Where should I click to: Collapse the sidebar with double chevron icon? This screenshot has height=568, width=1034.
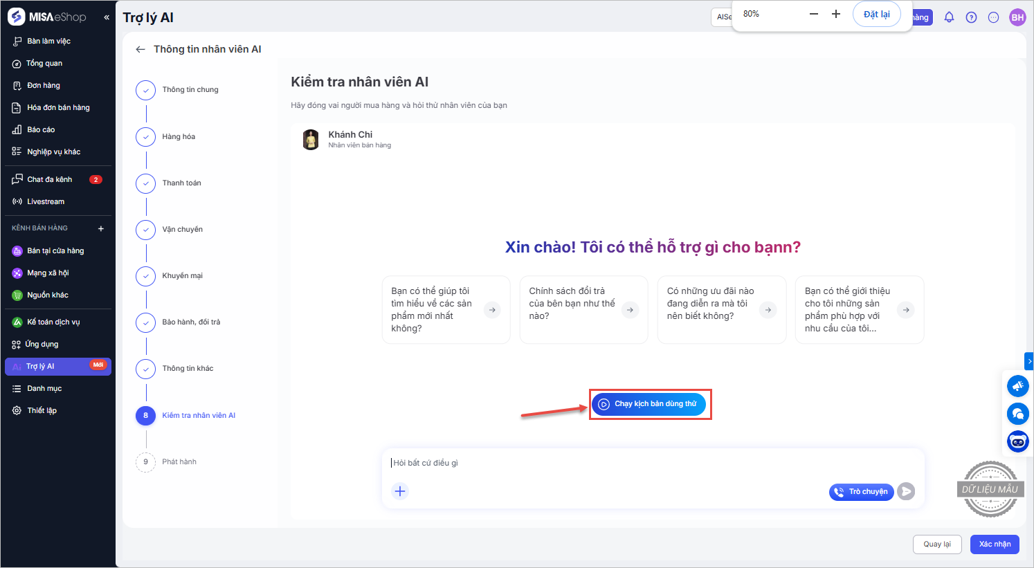coord(107,17)
